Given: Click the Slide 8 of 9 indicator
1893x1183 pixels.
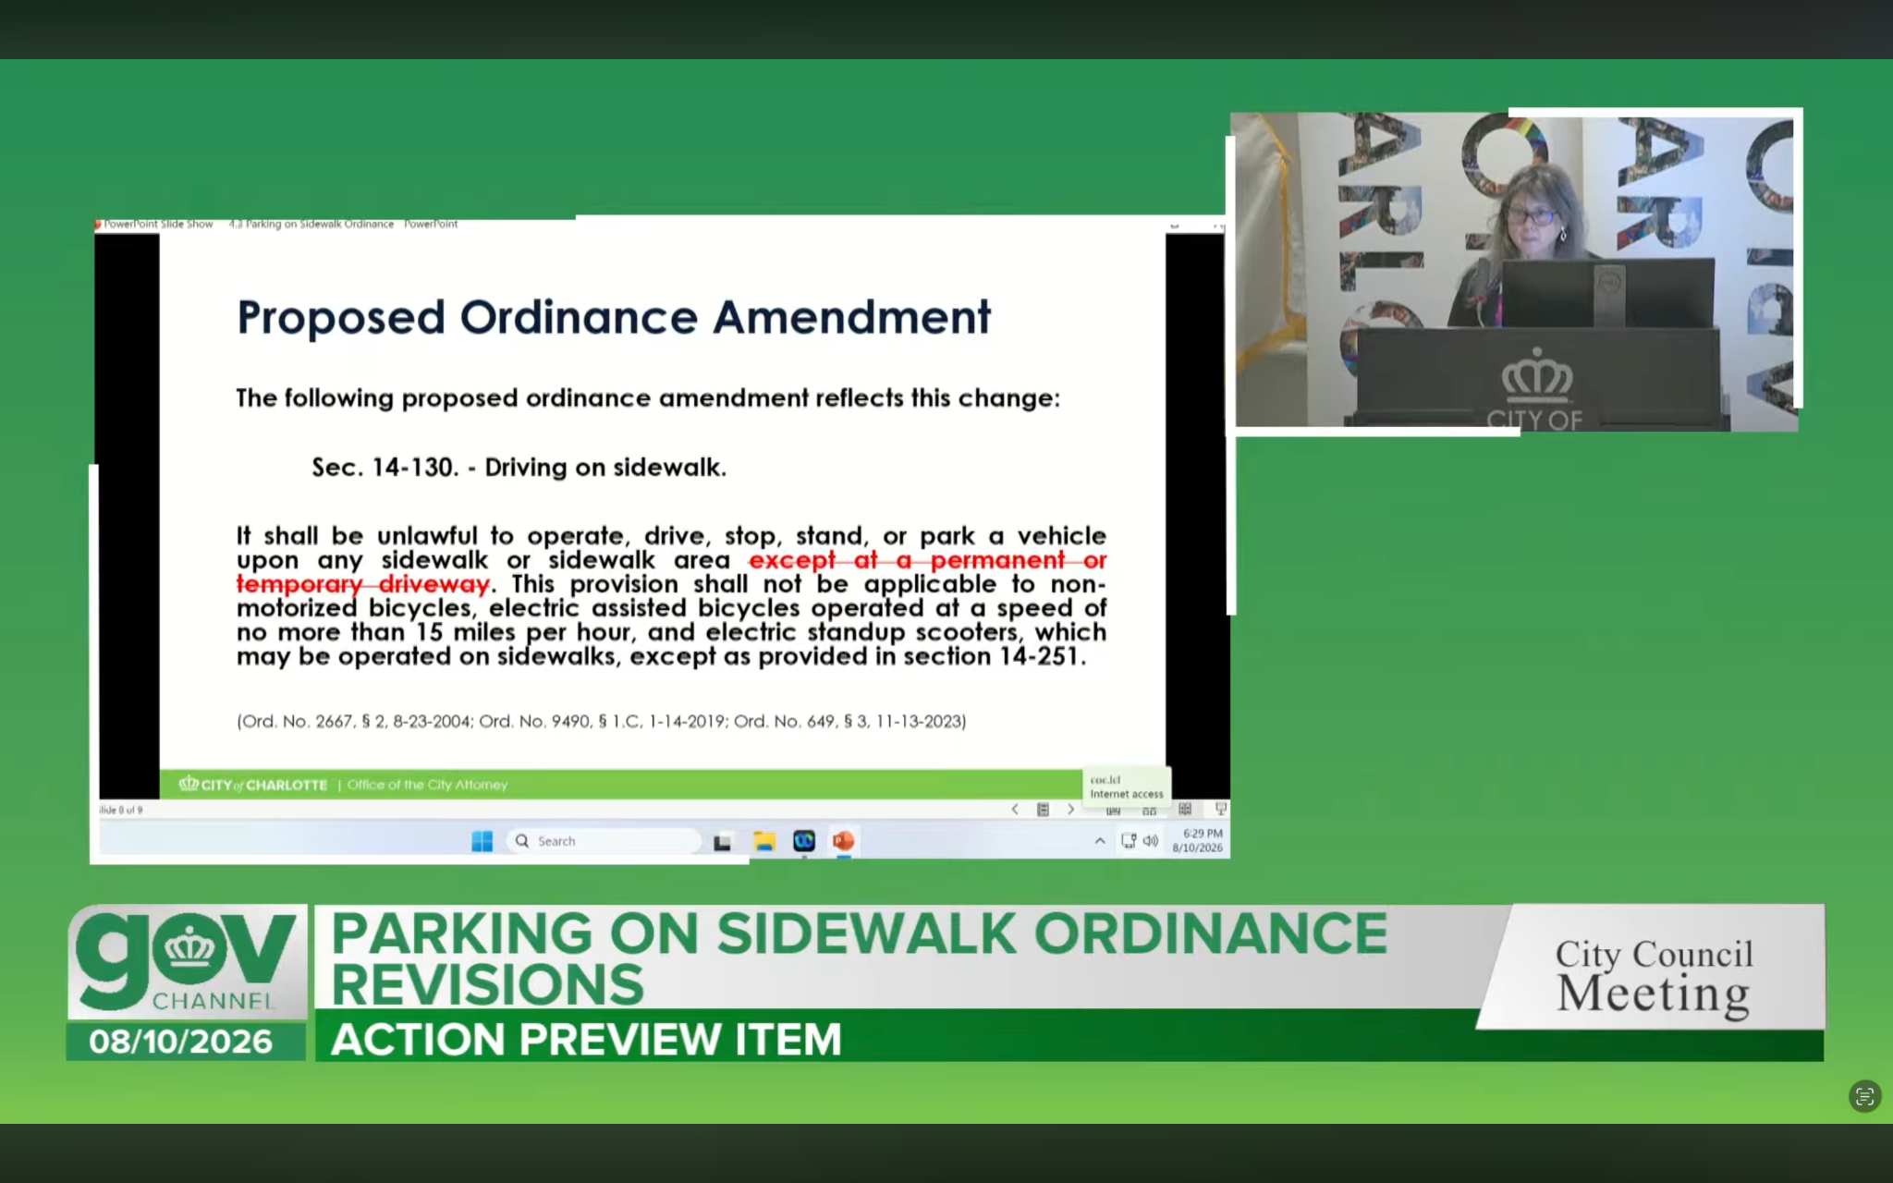Looking at the screenshot, I should point(121,810).
